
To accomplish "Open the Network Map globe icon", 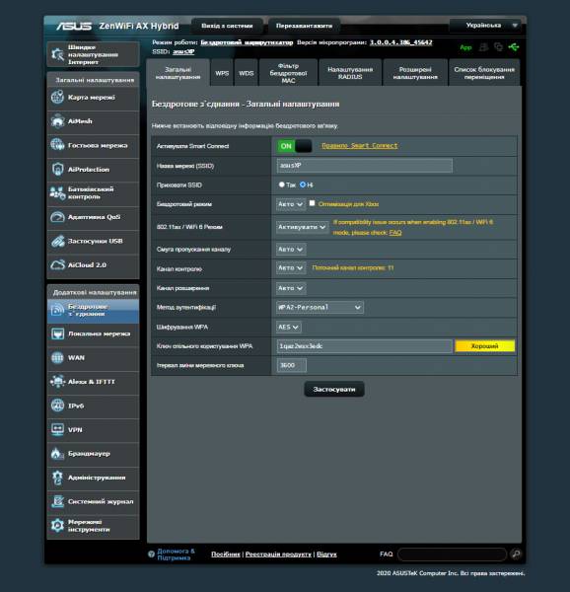I will click(x=57, y=98).
